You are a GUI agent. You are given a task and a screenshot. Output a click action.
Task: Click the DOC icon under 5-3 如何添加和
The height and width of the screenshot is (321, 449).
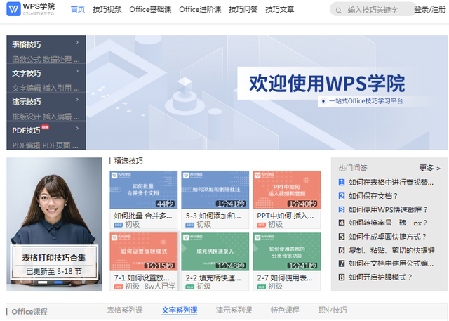click(190, 225)
